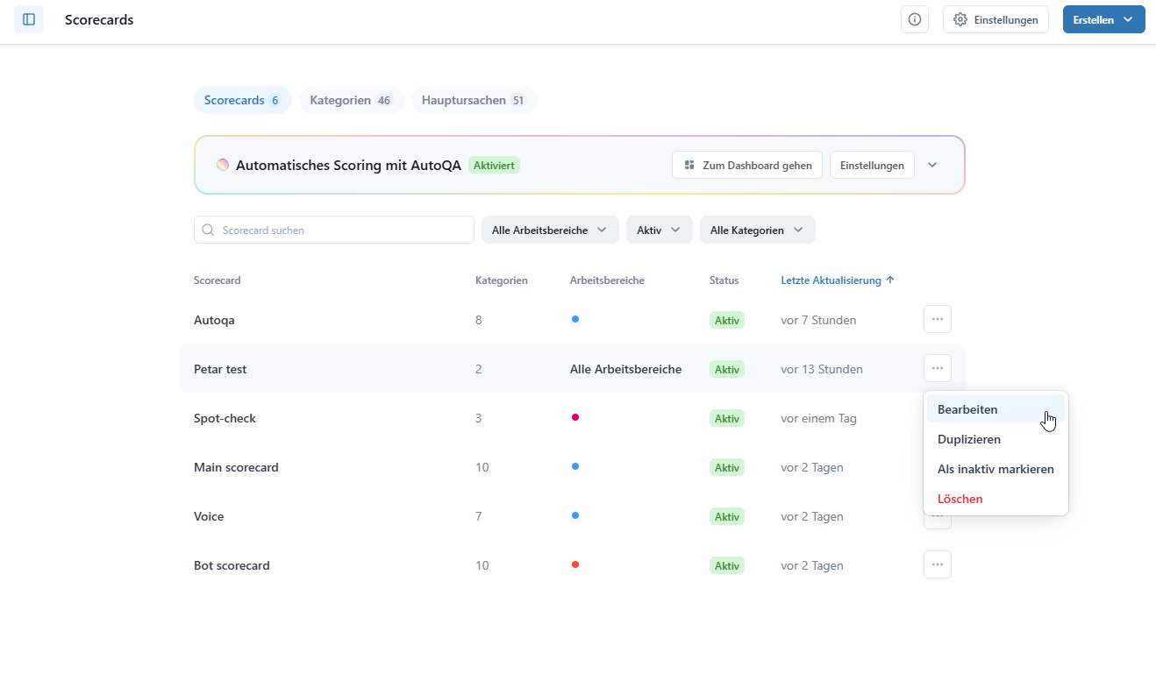Screen dimensions: 1156x681
Task: Click the blue workspace dot for Main scorecard
Action: [575, 466]
